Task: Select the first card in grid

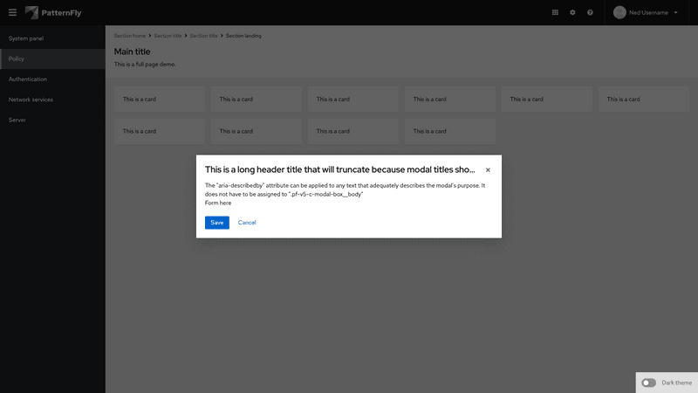Action: pyautogui.click(x=160, y=99)
